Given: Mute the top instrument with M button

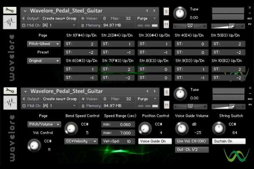Looking at the screenshot, I should tap(166, 24).
